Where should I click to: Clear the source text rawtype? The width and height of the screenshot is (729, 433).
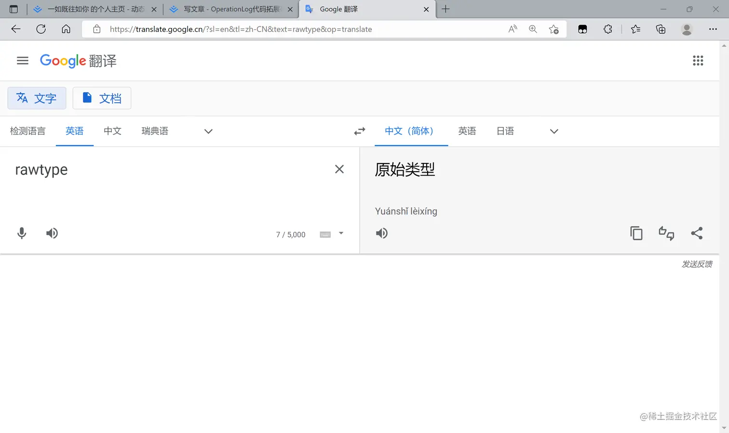(x=339, y=169)
